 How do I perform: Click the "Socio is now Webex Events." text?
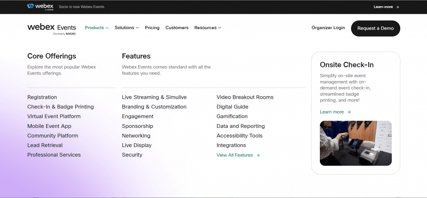pyautogui.click(x=82, y=7)
